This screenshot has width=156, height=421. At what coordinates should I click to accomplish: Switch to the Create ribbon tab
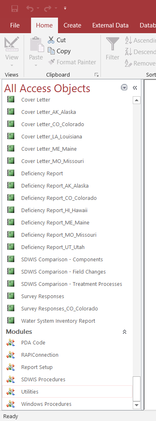[x=72, y=25]
